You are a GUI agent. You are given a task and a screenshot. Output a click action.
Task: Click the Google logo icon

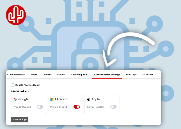[x=15, y=99]
